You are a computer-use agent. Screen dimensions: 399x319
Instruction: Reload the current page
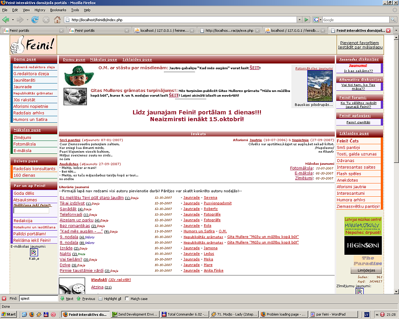[35, 19]
